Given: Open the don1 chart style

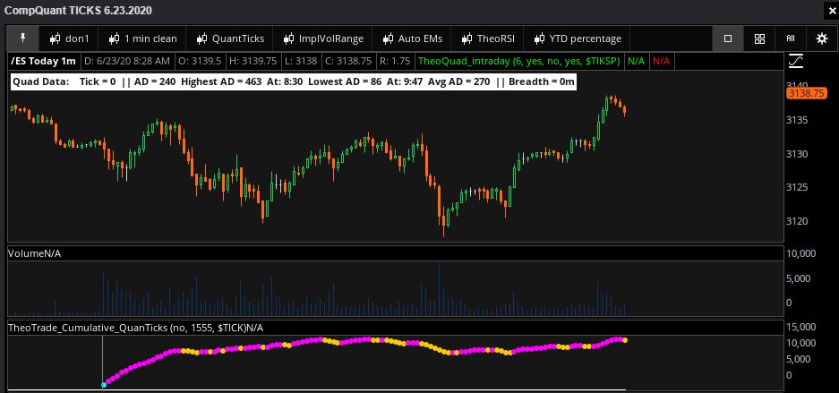Looking at the screenshot, I should [x=72, y=38].
